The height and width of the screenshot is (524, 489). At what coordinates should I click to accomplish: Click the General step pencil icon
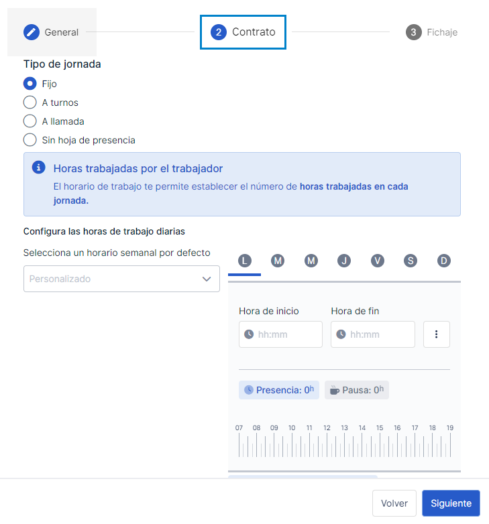(32, 32)
